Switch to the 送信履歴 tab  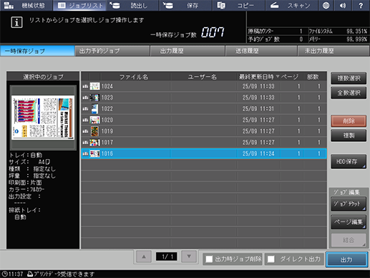[261, 51]
